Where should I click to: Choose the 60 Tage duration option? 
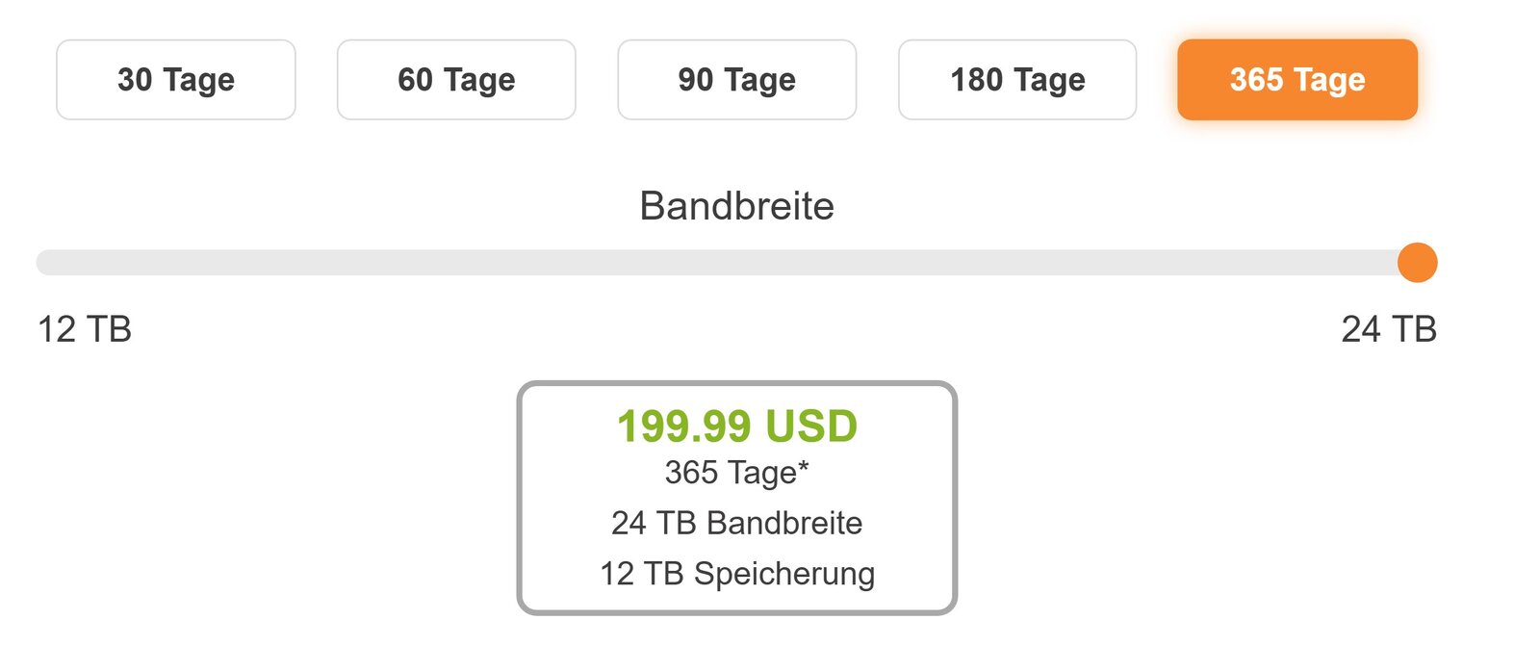[x=456, y=80]
